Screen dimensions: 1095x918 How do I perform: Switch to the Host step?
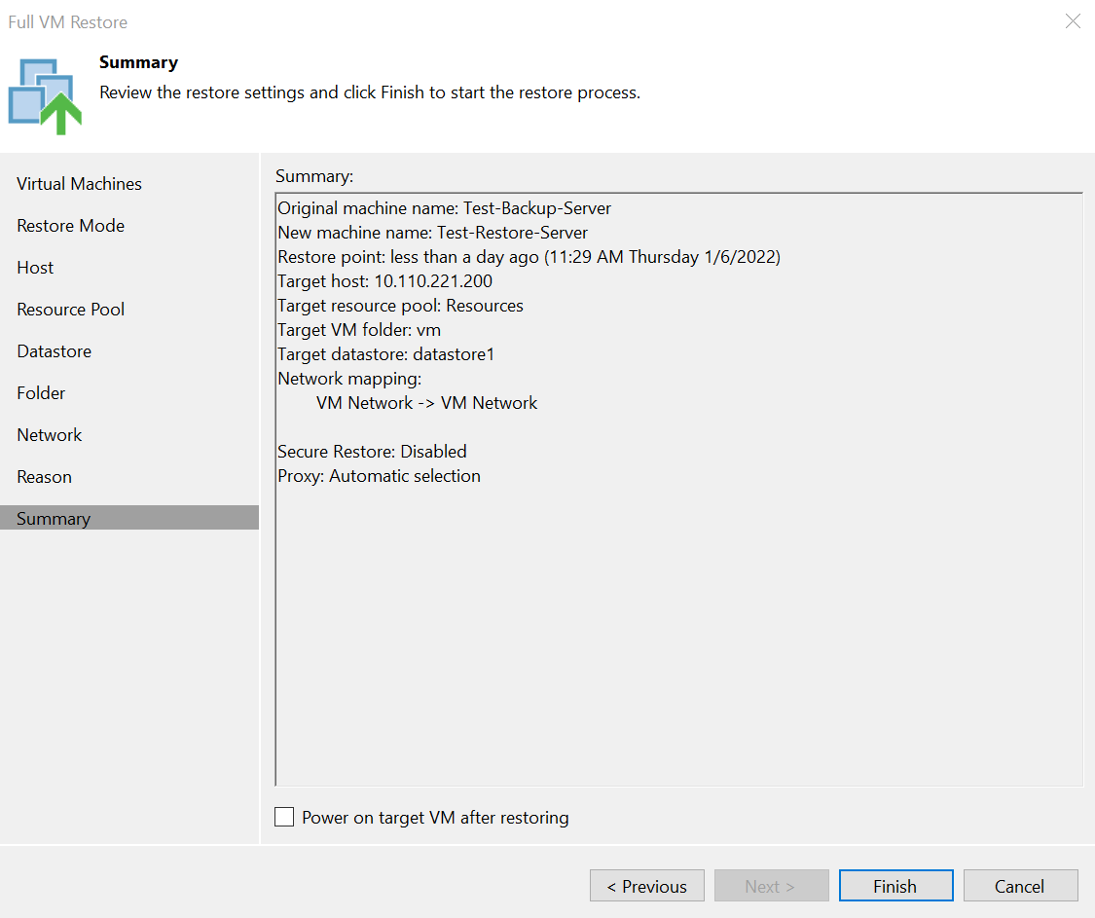pyautogui.click(x=35, y=268)
